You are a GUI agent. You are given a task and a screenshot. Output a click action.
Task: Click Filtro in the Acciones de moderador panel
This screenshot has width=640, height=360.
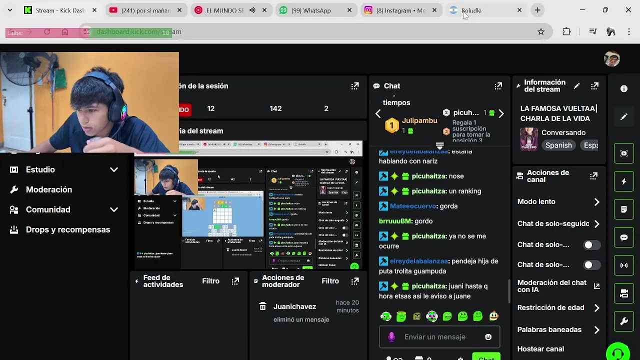click(330, 281)
